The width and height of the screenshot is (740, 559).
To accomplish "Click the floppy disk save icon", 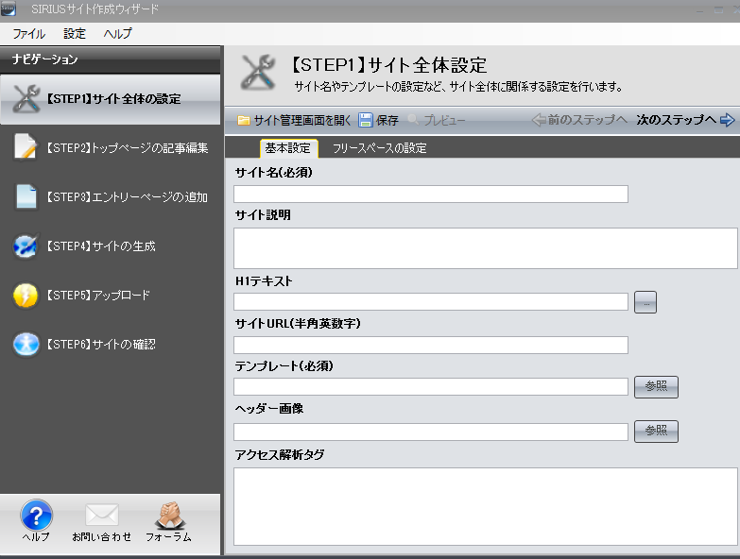I will click(x=366, y=120).
